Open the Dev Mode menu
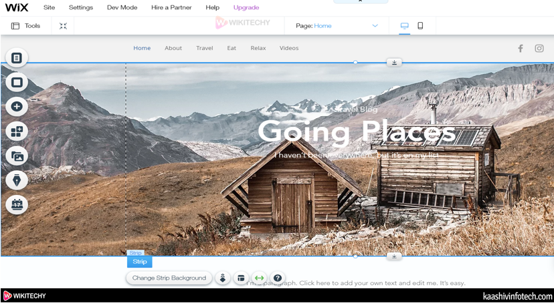This screenshot has width=554, height=303. [122, 7]
